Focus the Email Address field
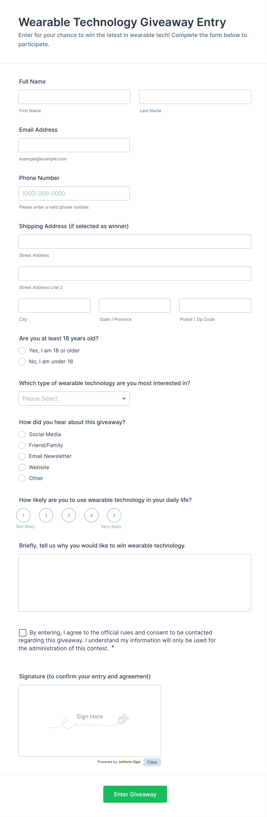The image size is (267, 817). click(x=74, y=145)
